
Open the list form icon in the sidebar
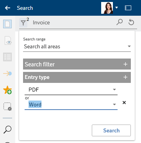[x=7, y=57]
